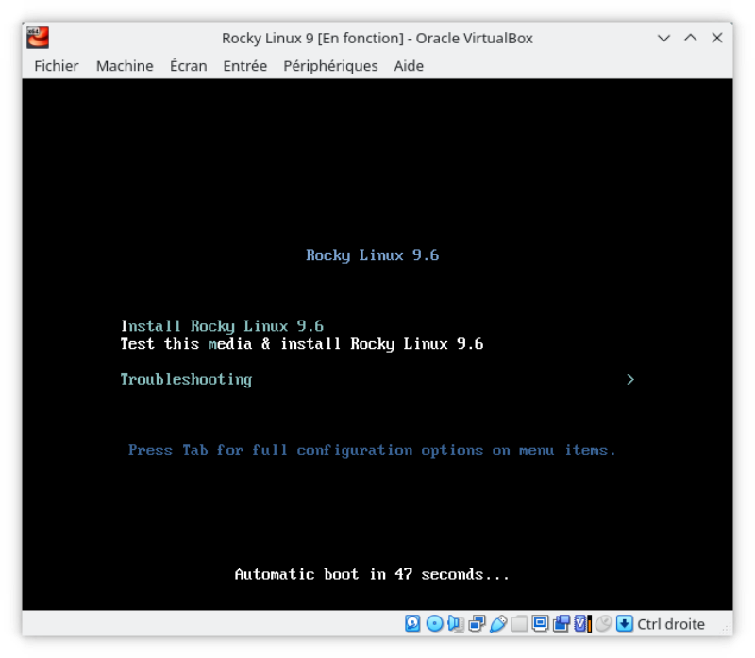This screenshot has width=755, height=658.
Task: Select Test this media & install Rocky Linux 9.6
Action: [301, 343]
